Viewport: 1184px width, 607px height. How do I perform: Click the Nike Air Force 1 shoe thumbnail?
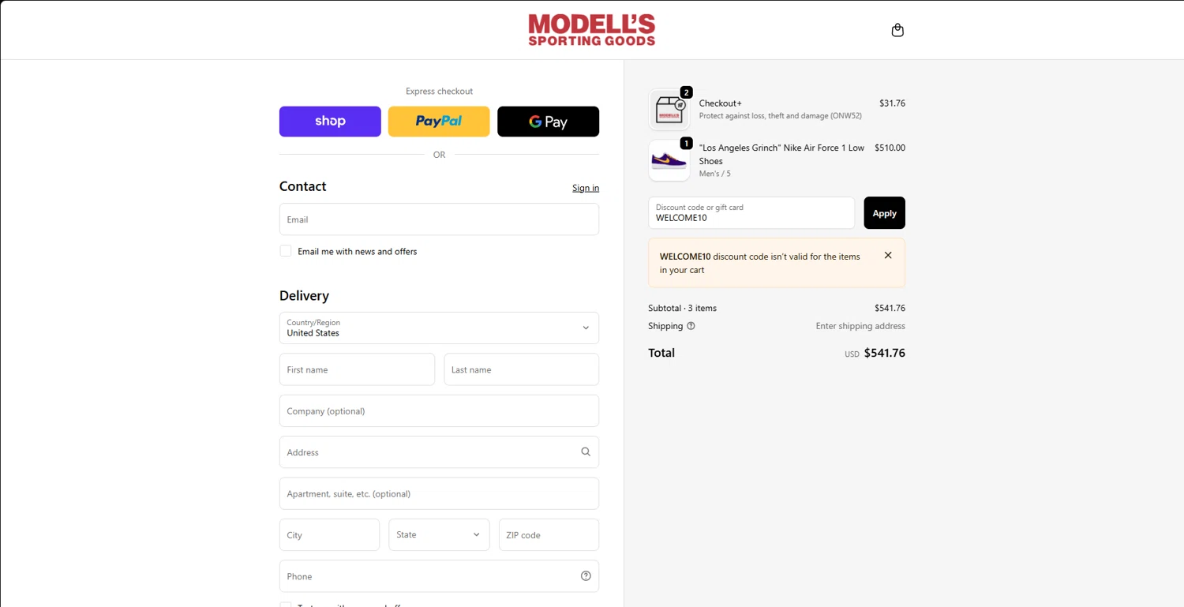point(669,160)
